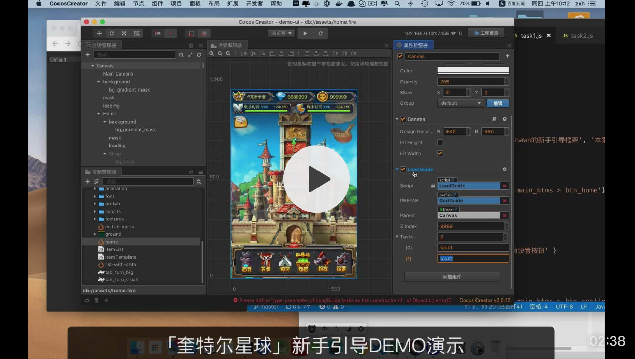Viewport: 635px width, 359px height.
Task: Collapse the Tasks array property
Action: 397,237
